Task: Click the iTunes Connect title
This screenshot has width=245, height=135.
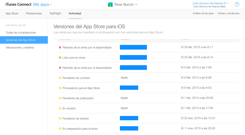Action: click(19, 4)
